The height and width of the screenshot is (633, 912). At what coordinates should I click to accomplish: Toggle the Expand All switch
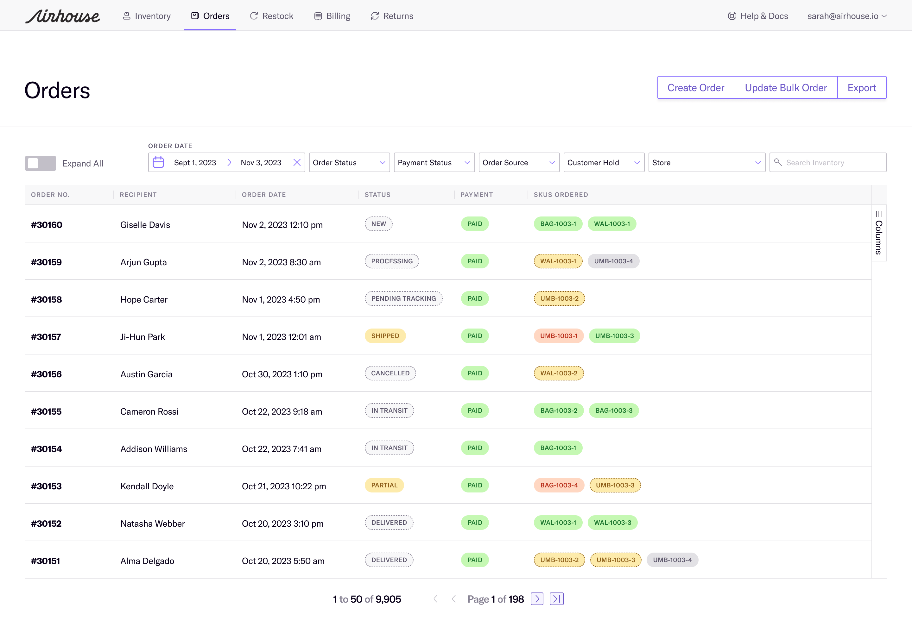pos(40,163)
